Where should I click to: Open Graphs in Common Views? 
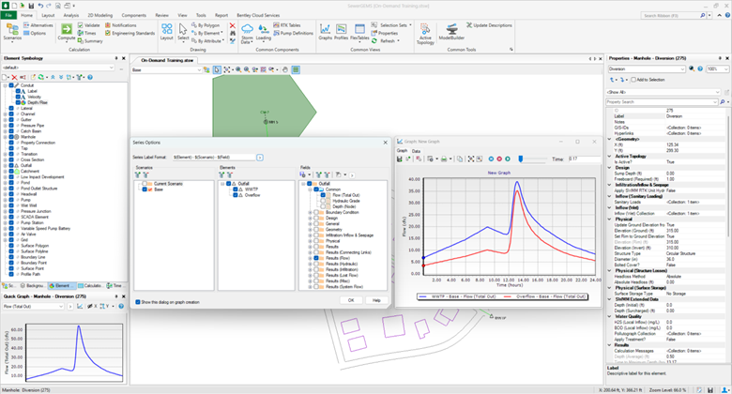[326, 31]
